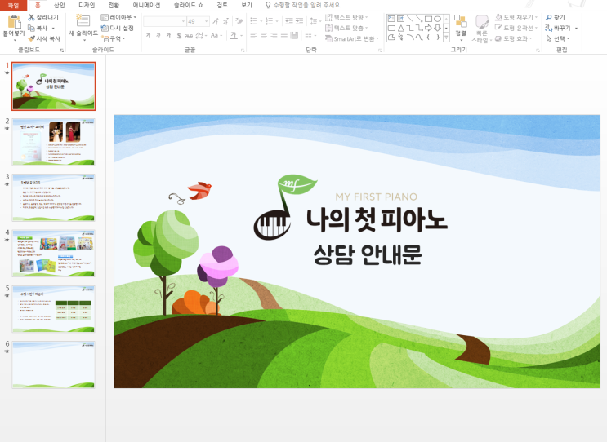Select the oval shape in shapes gallery
This screenshot has height=442, width=607.
(x=438, y=17)
